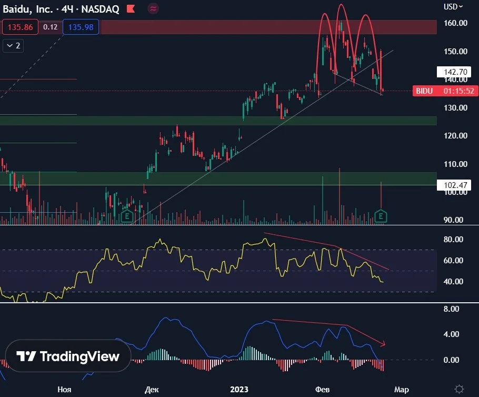Click the Baidu, Inc. symbol title
The height and width of the screenshot is (397, 479).
[28, 9]
